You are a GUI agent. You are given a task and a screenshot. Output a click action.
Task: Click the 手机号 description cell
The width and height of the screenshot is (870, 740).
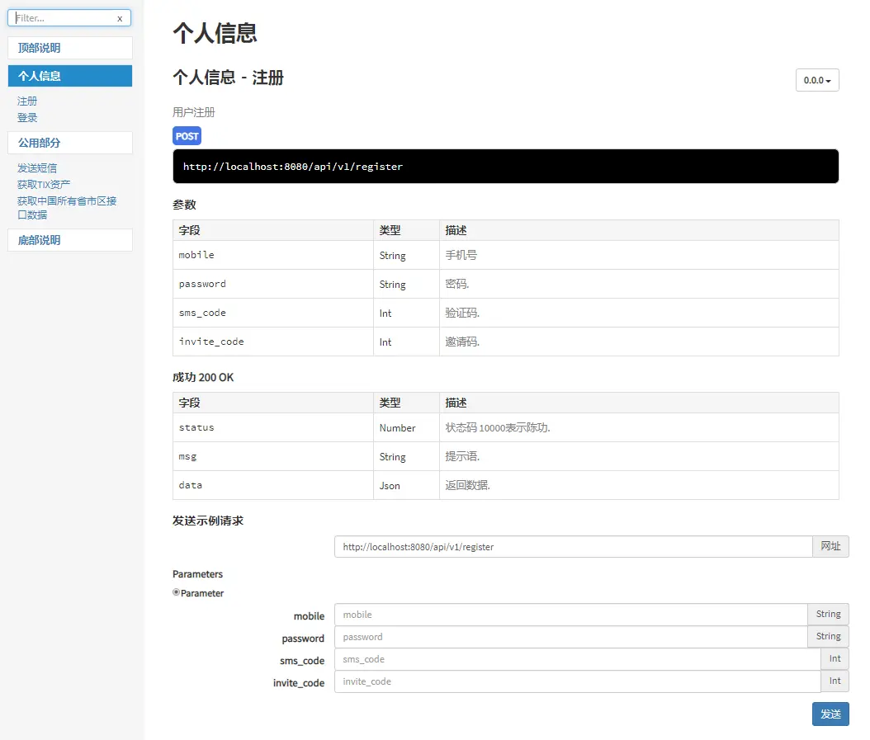639,255
